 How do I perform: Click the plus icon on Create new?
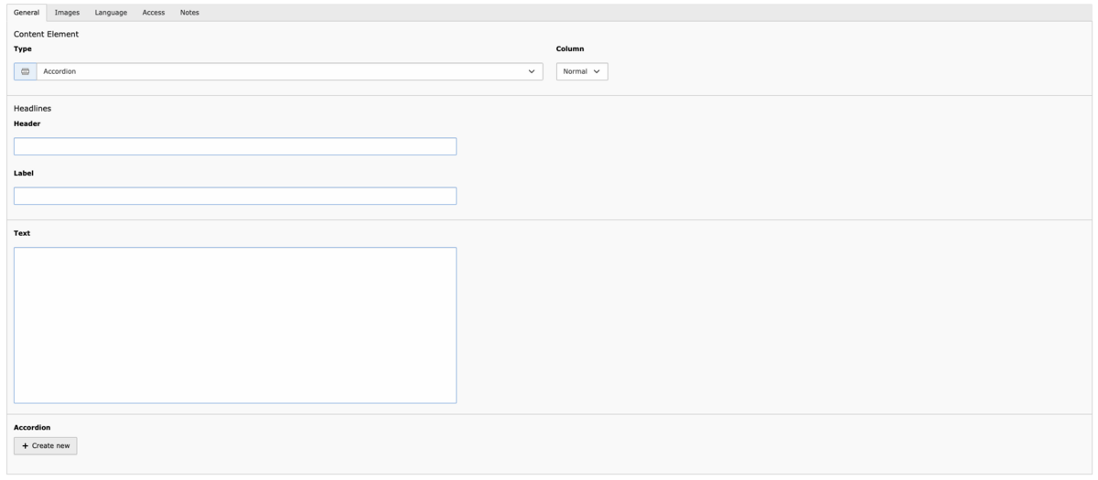pos(26,445)
